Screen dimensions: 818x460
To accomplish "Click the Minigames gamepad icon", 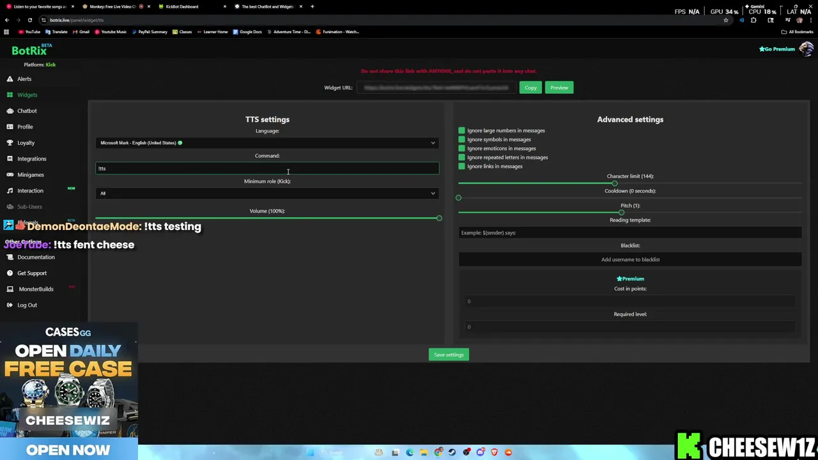I will pyautogui.click(x=10, y=175).
